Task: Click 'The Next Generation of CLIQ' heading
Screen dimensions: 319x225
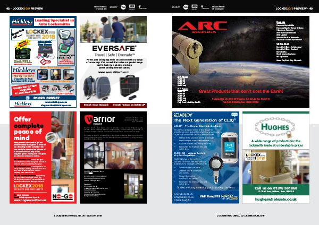Action: coord(205,120)
